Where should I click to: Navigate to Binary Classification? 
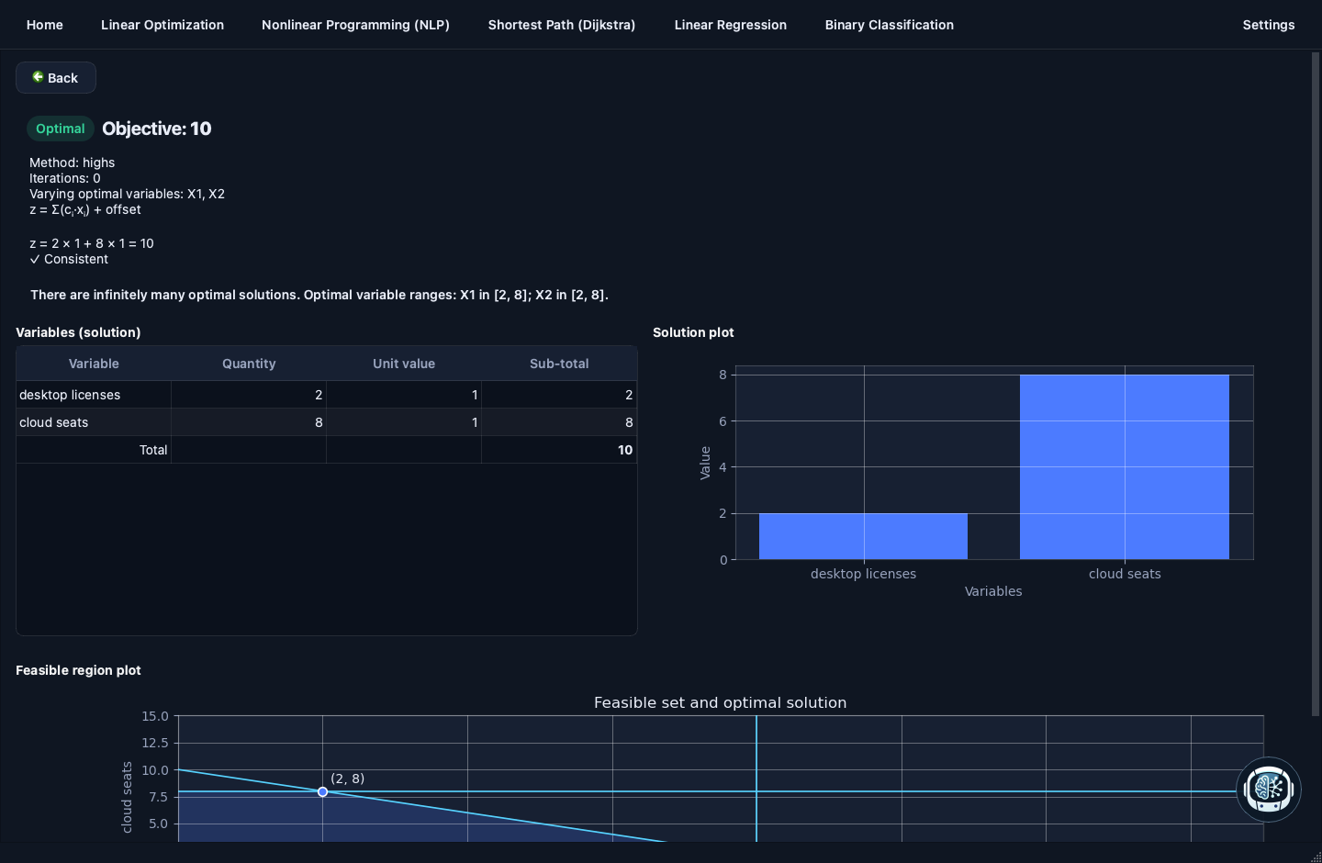(890, 25)
